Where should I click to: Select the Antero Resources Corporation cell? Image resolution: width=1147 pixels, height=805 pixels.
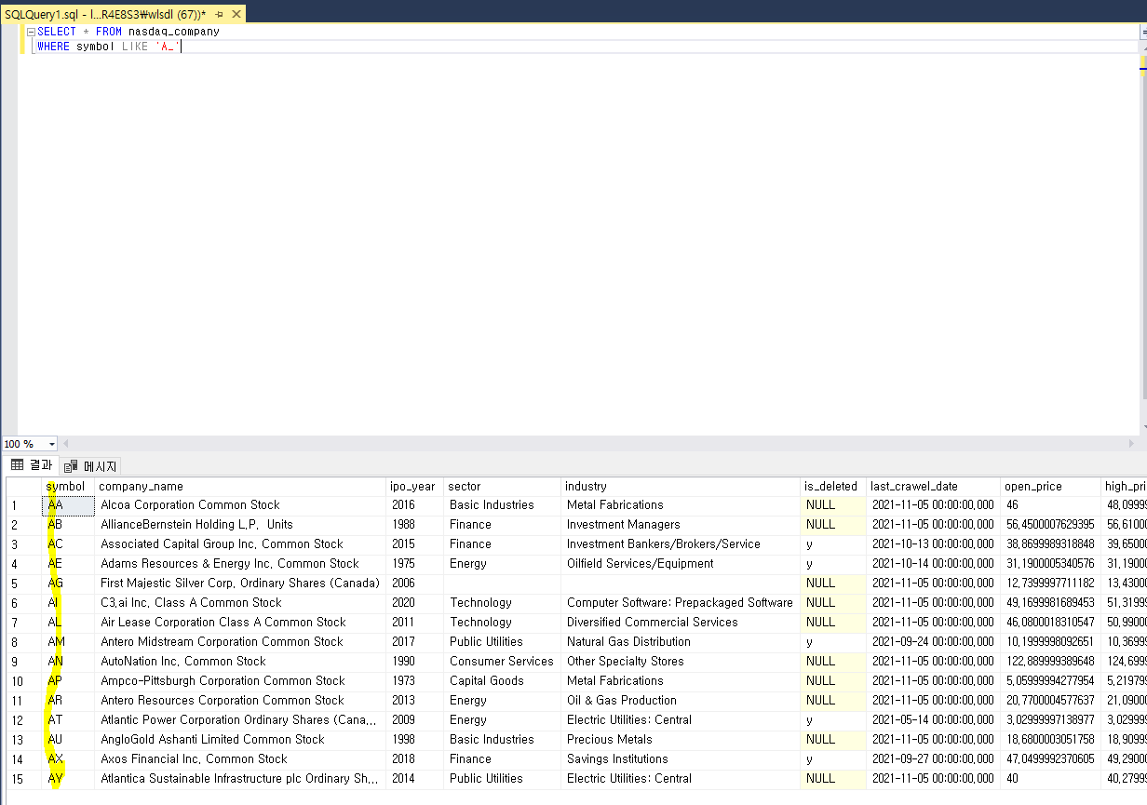point(240,701)
